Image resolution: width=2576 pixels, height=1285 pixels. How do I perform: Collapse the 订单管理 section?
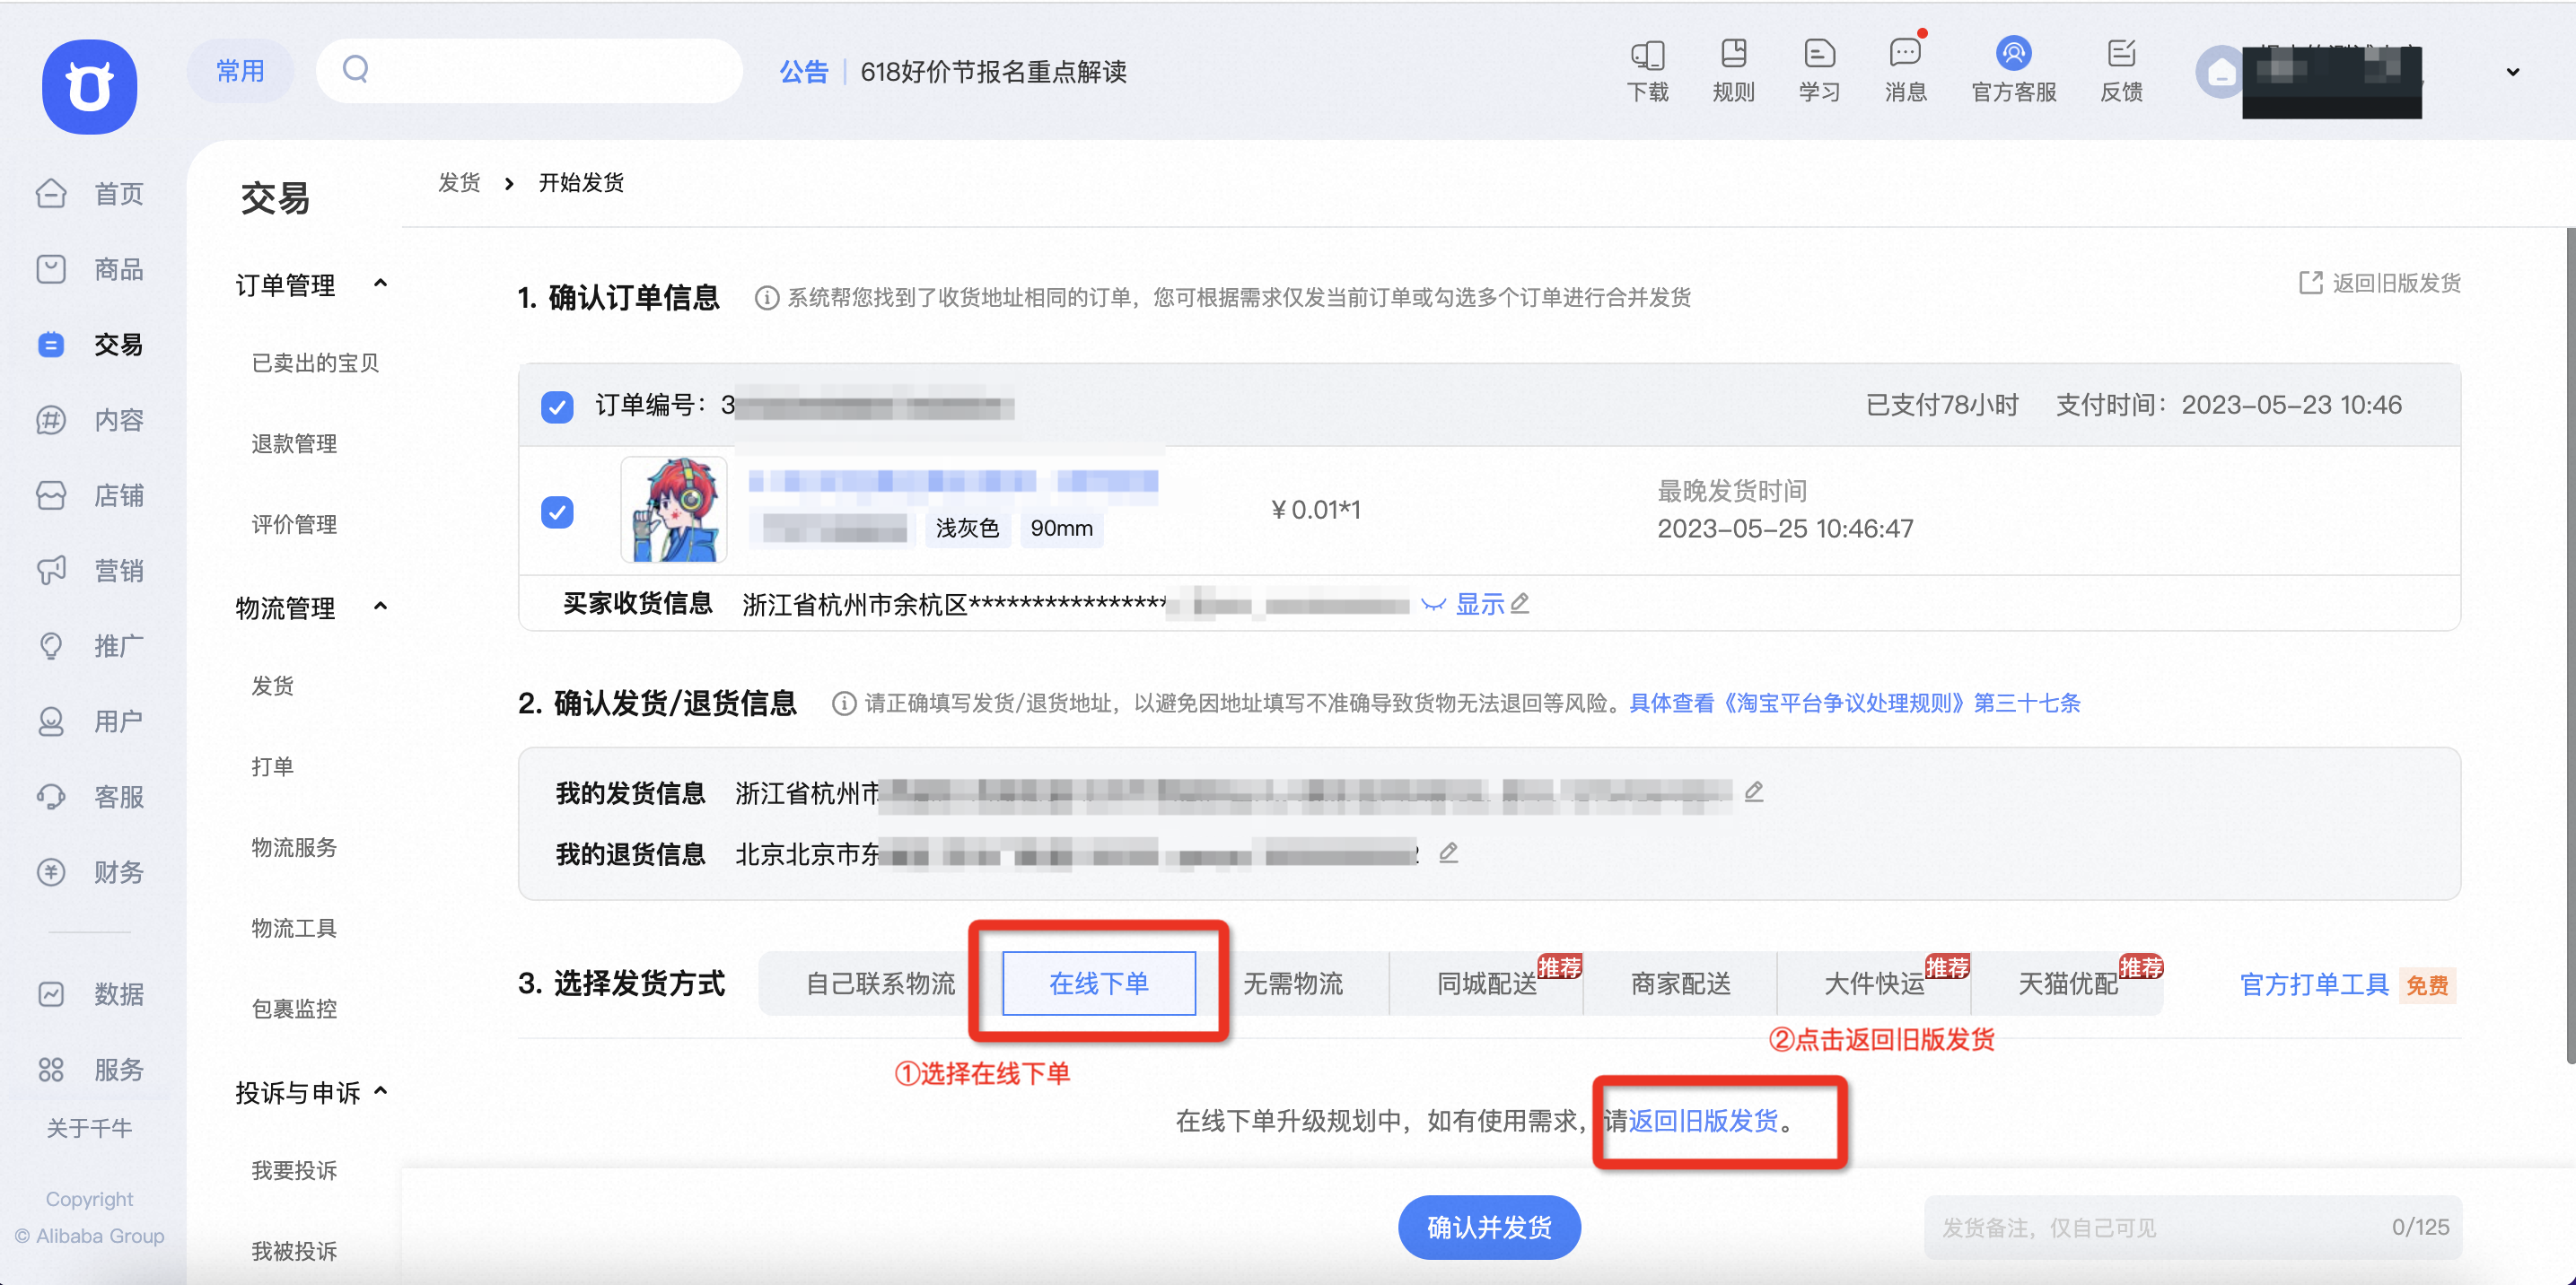click(380, 284)
